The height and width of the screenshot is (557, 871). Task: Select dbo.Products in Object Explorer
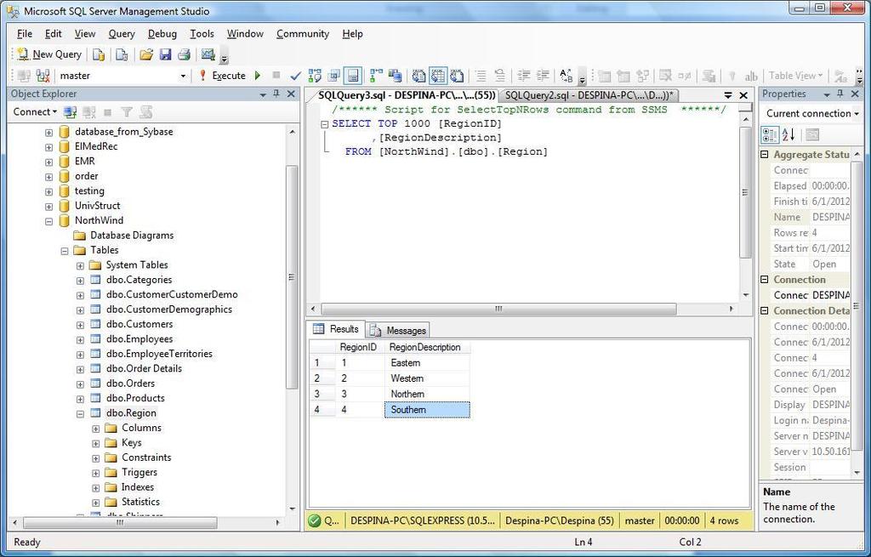pos(135,398)
